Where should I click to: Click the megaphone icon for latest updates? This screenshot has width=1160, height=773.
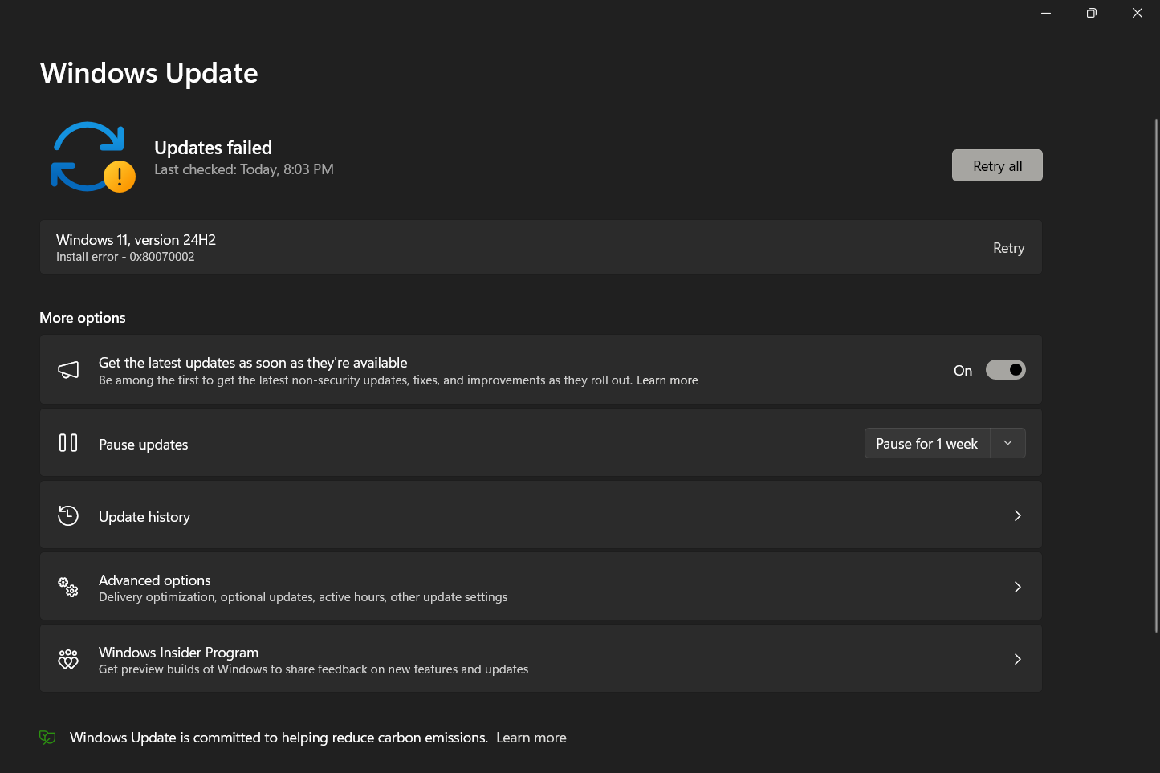(68, 370)
